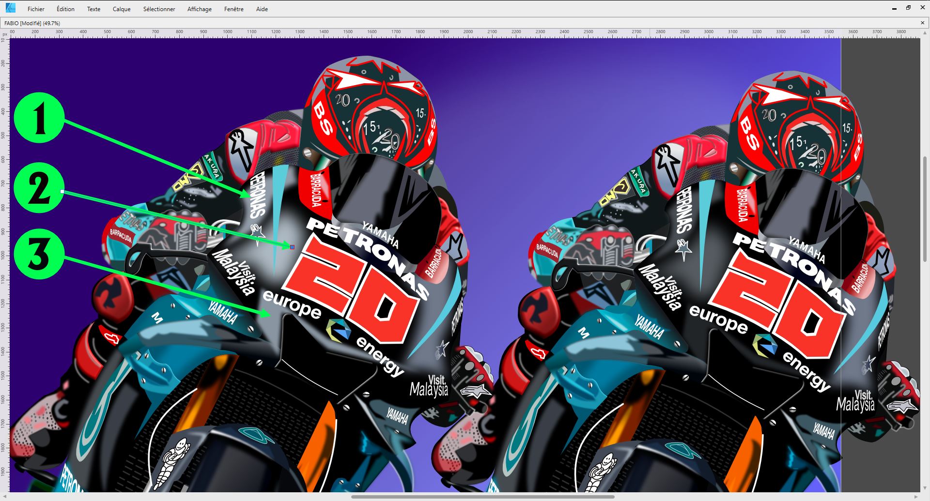This screenshot has height=501, width=930.
Task: Minimize the application window
Action: [894, 8]
